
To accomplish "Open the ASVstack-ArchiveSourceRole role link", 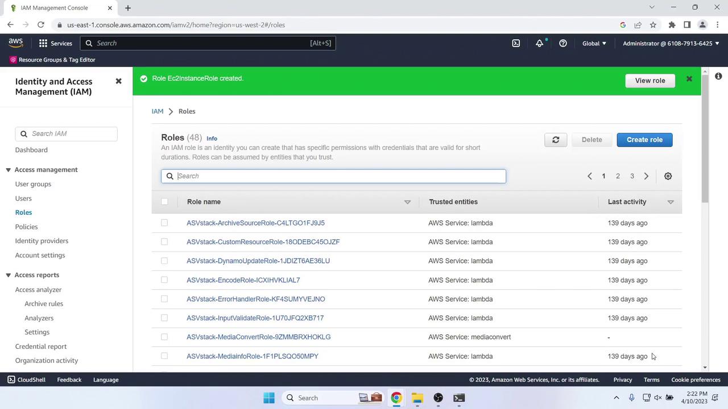I will point(255,223).
